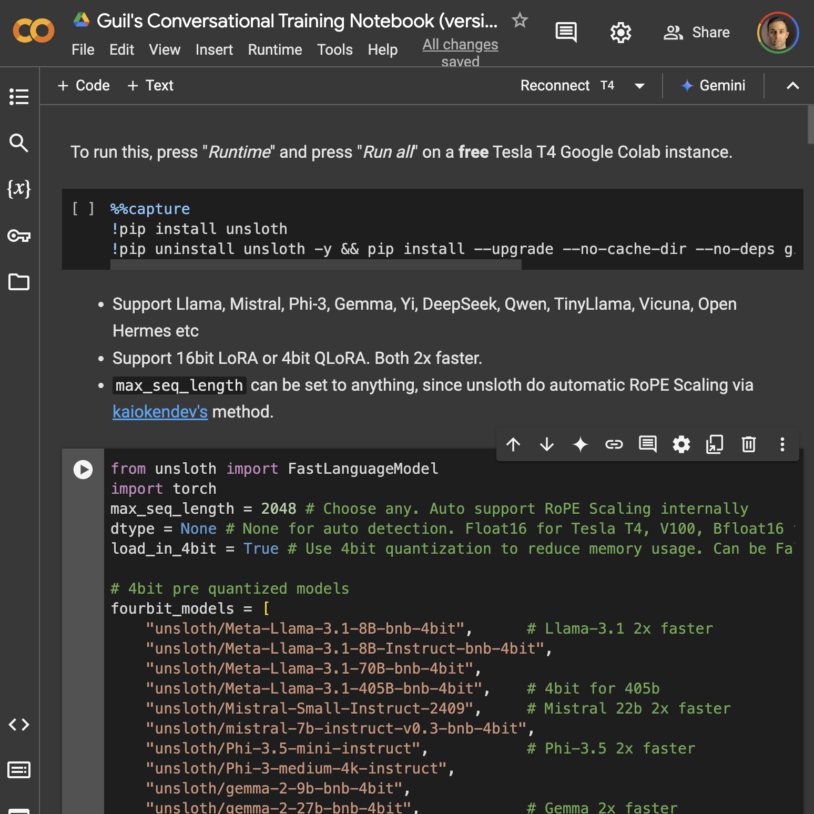This screenshot has height=814, width=814.
Task: Click the Google Drive icon beside title
Action: tap(81, 20)
